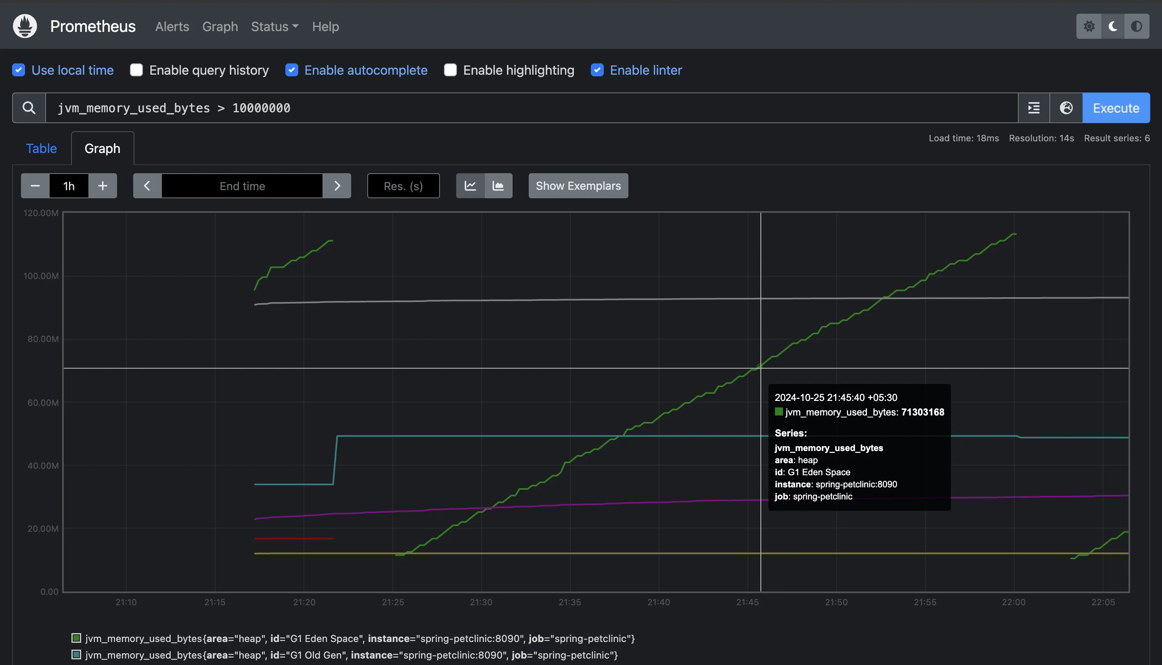Click the PromQL expression input field
Viewport: 1162px width, 665px height.
[x=532, y=108]
